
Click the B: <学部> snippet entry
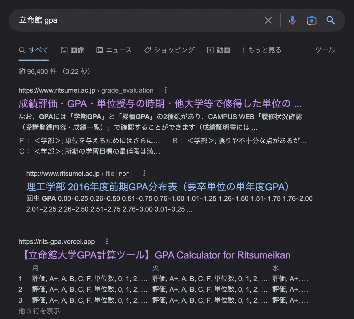click(x=240, y=141)
